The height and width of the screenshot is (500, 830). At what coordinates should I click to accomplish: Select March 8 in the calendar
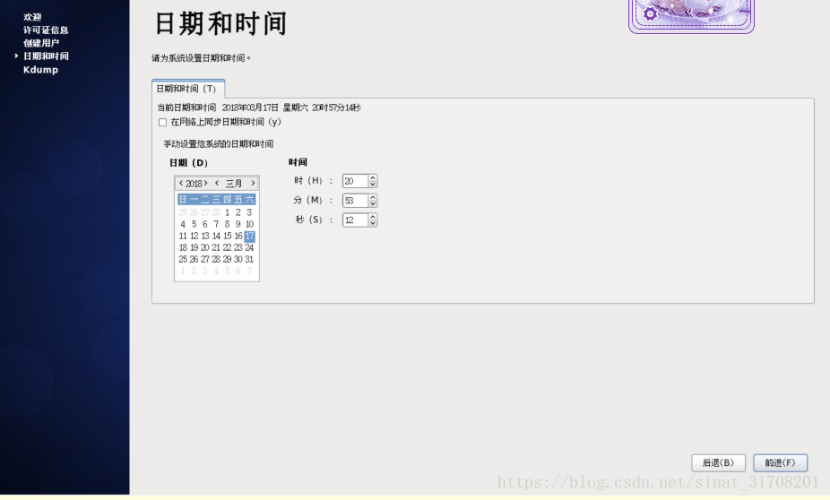tap(227, 224)
